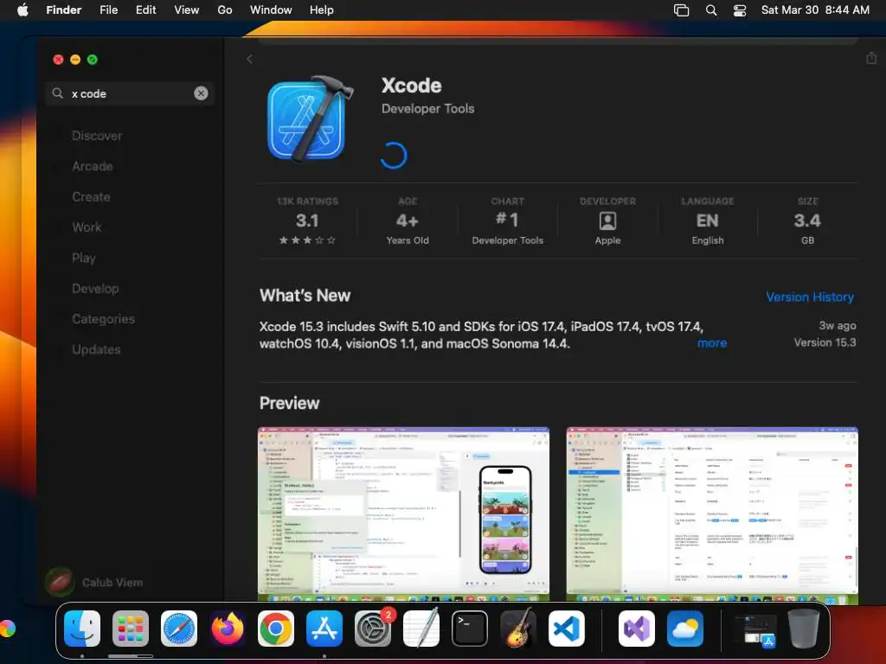Open the Arcade section
Viewport: 886px width, 664px height.
[x=92, y=166]
